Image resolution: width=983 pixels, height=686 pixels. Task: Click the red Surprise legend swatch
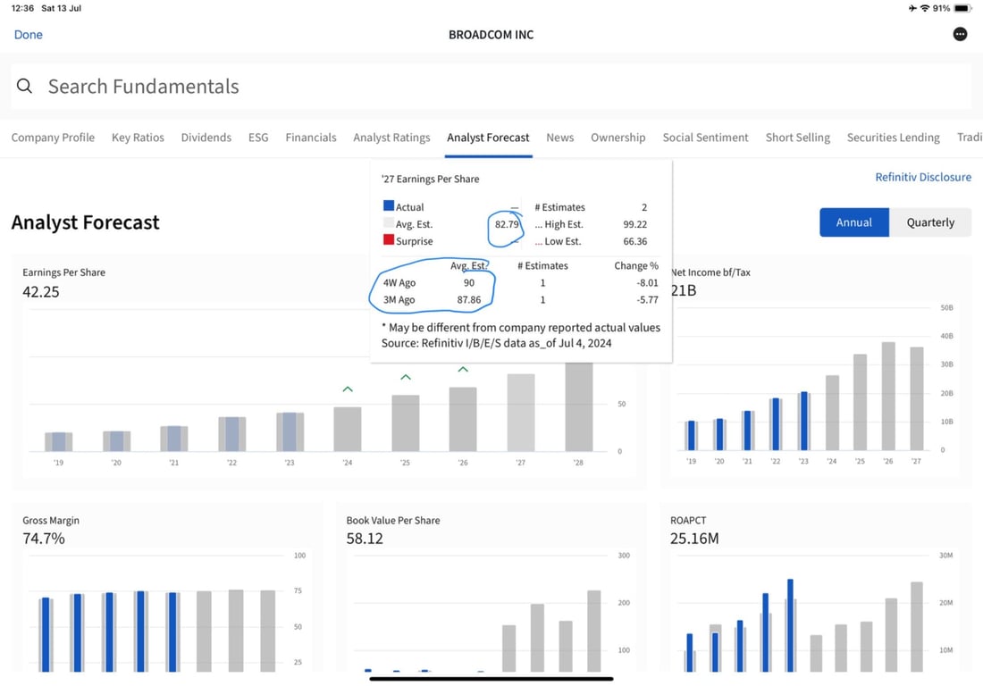point(389,239)
